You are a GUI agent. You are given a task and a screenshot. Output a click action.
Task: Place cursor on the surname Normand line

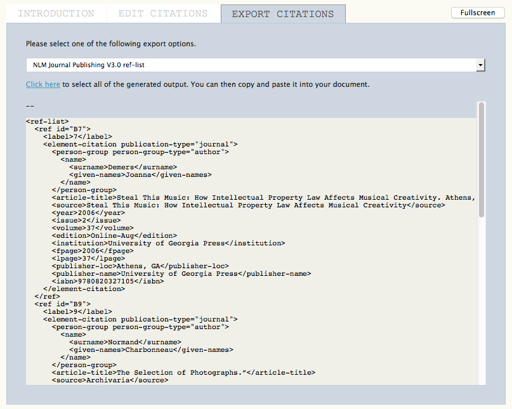(121, 342)
